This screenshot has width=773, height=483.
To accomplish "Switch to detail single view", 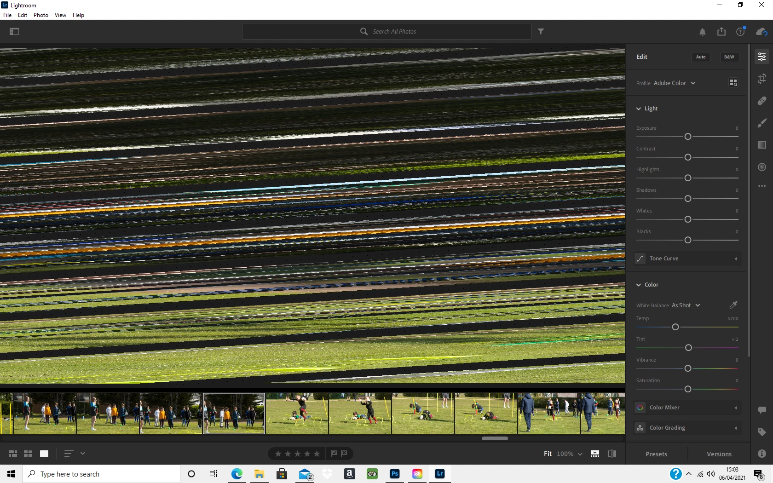I will coord(44,454).
